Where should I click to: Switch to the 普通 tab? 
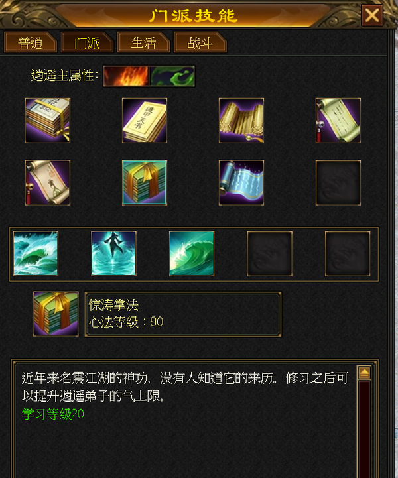[x=31, y=42]
